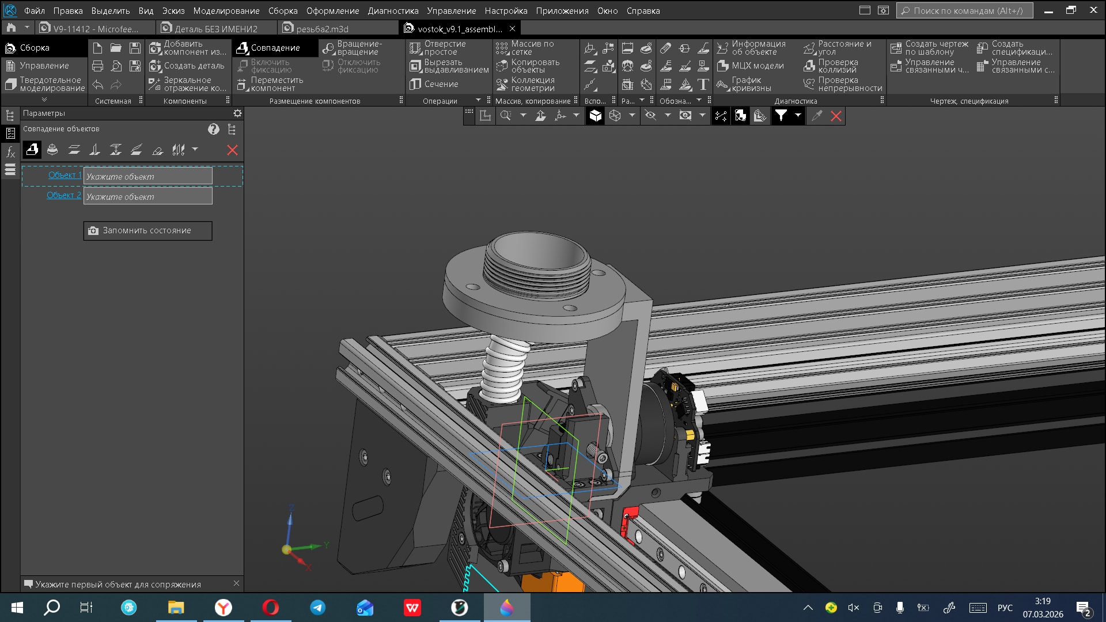1106x622 pixels.
Task: Expand the selection filter funnel dropdown arrow
Action: click(x=798, y=116)
